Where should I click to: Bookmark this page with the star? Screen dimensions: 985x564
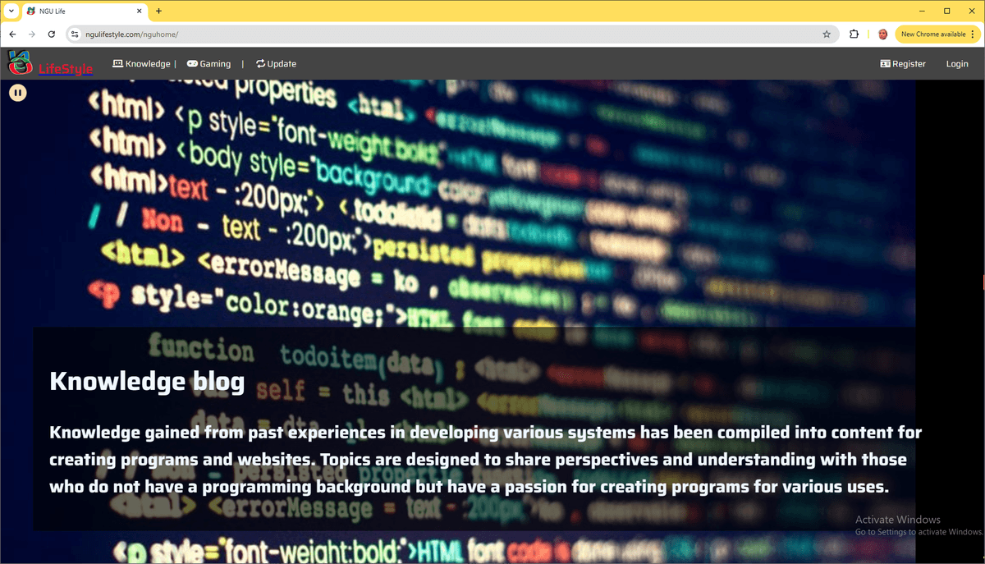[827, 34]
